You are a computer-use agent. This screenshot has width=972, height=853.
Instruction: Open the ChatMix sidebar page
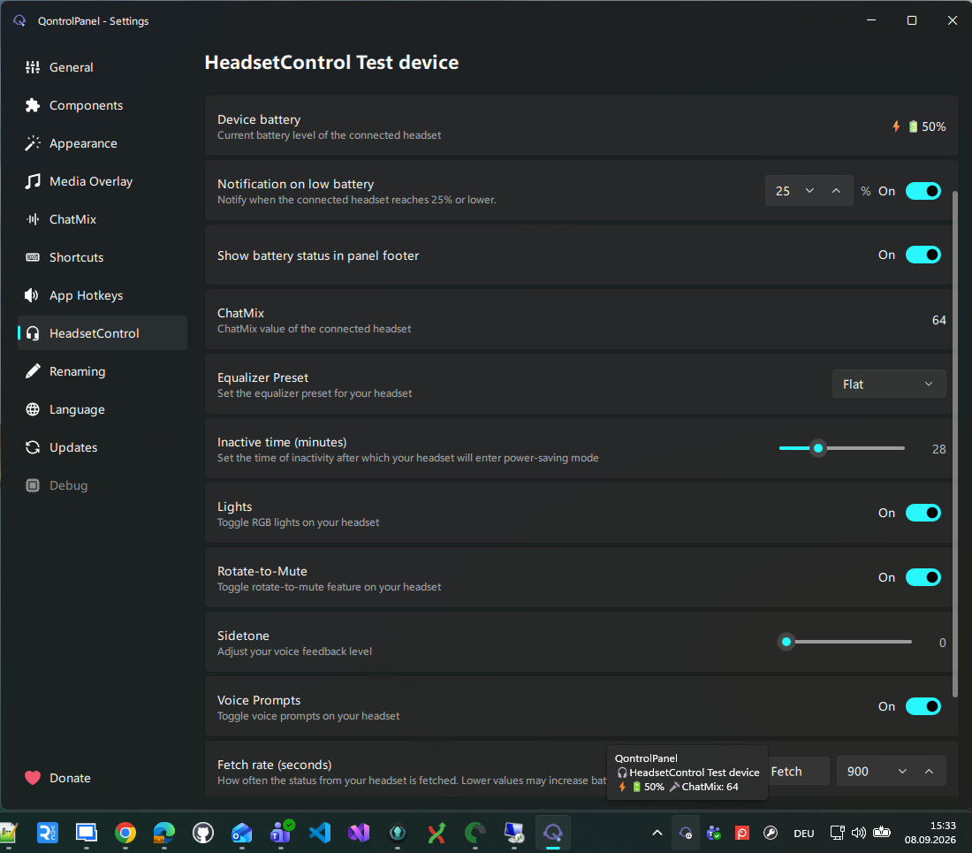103,219
